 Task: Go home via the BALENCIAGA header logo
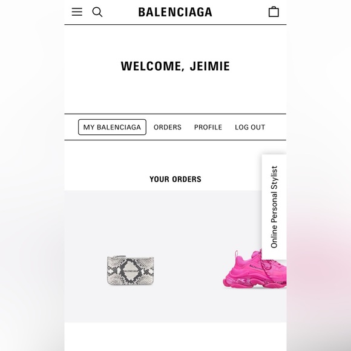[x=175, y=12]
